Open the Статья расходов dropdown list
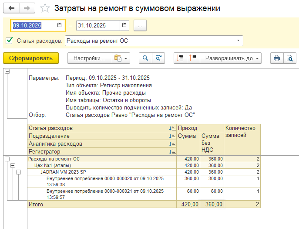The width and height of the screenshot is (299, 229). 238,41
